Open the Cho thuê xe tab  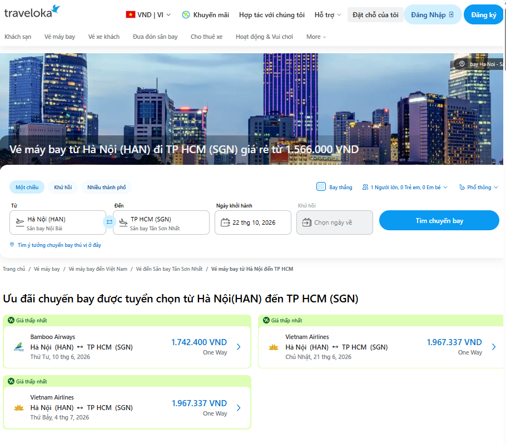[x=206, y=37]
